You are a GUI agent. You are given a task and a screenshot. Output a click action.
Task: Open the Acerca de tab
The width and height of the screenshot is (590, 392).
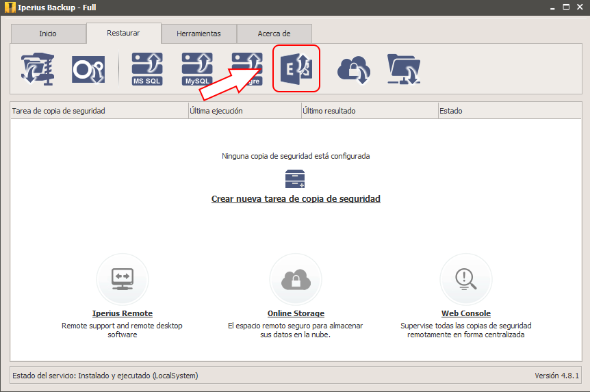[x=274, y=34]
